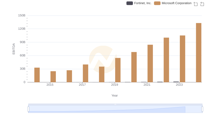
Task: Click the Microsoft bar for 2023
Action: (x=182, y=59)
